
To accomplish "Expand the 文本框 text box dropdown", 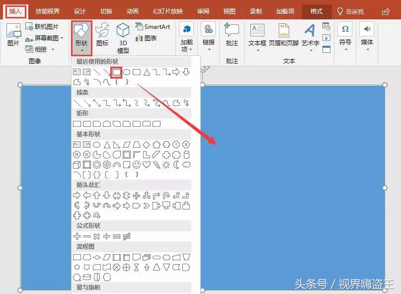I will (x=257, y=37).
